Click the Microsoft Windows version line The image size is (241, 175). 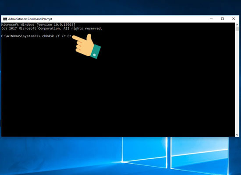(38, 24)
